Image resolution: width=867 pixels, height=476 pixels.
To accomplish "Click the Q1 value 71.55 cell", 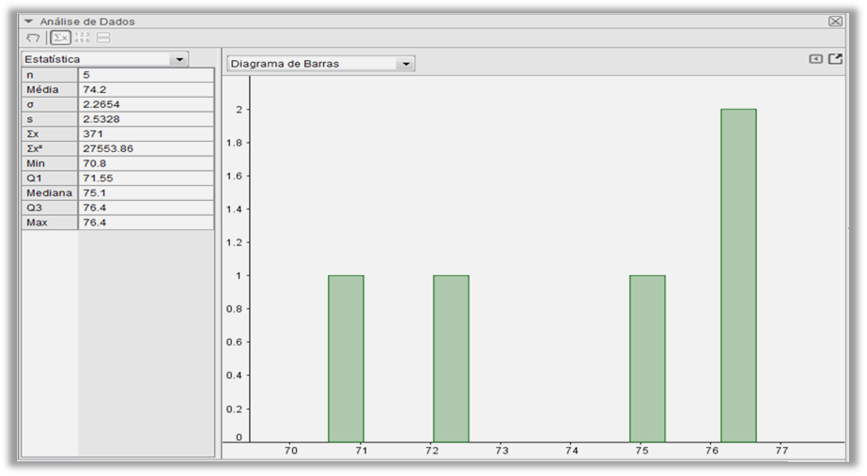I will click(146, 177).
